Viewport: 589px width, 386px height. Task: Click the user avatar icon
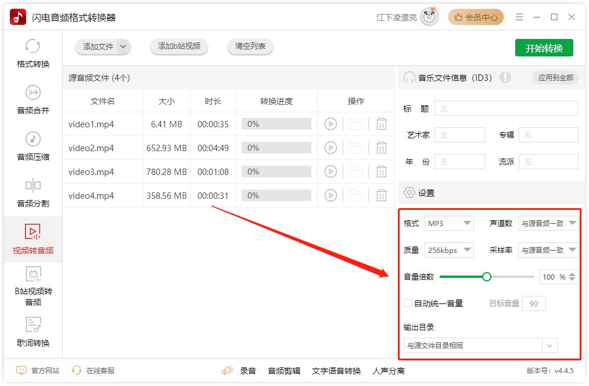430,17
